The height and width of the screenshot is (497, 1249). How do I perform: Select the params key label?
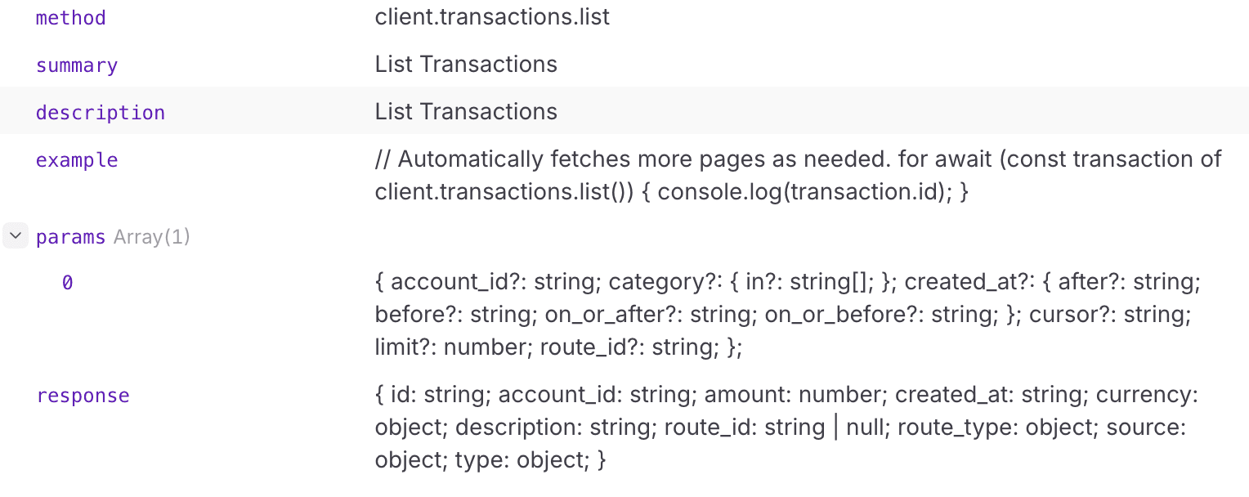71,237
